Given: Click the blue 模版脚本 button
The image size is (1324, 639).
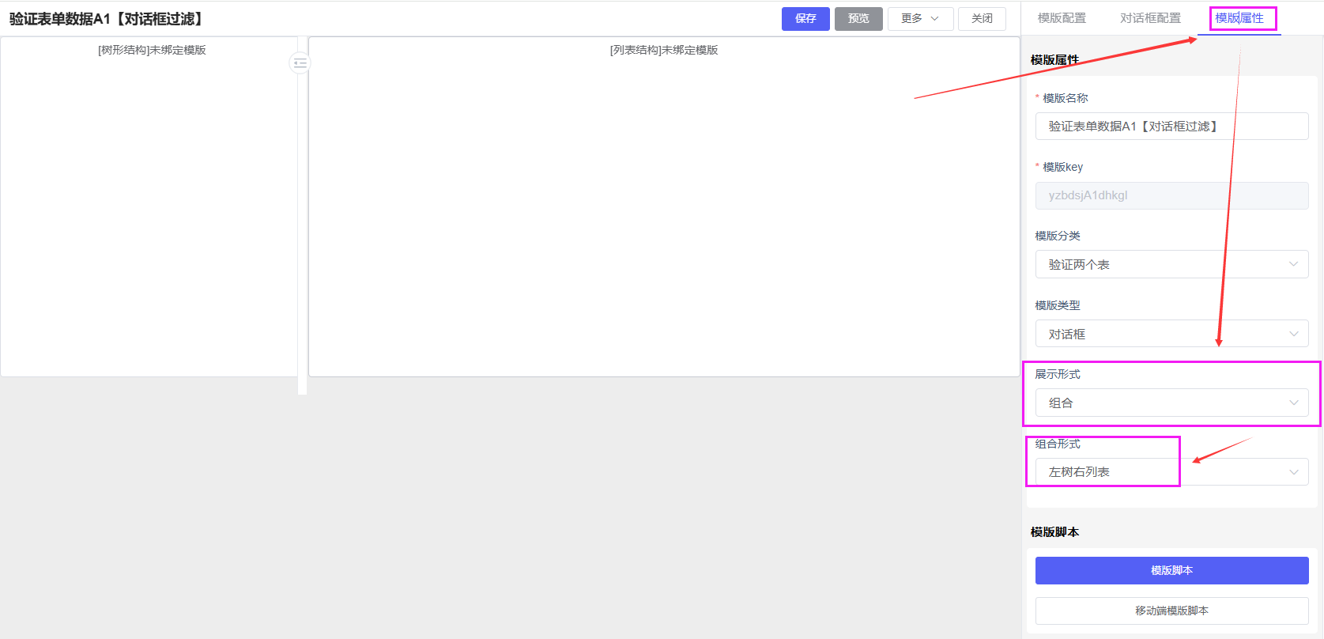Looking at the screenshot, I should coord(1171,570).
